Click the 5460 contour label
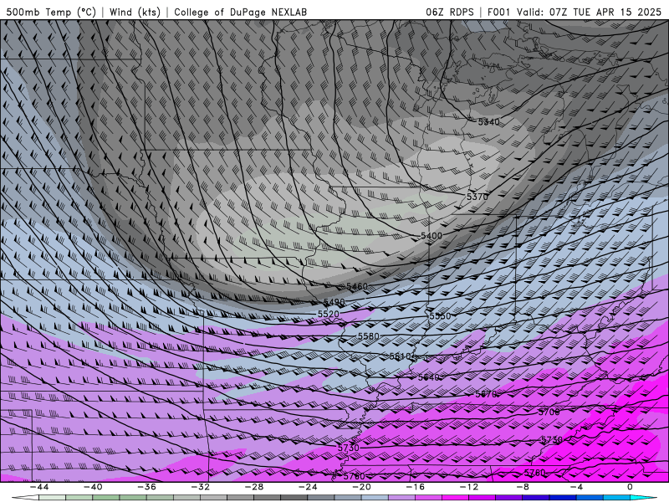 [357, 286]
